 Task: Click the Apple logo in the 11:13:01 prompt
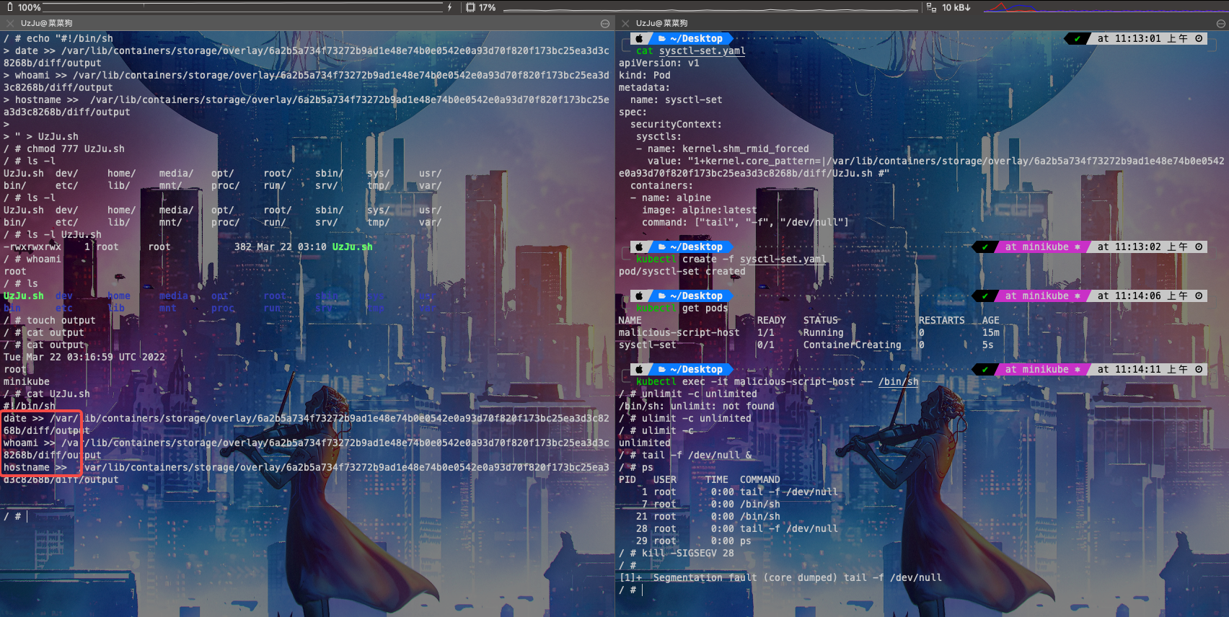[639, 38]
